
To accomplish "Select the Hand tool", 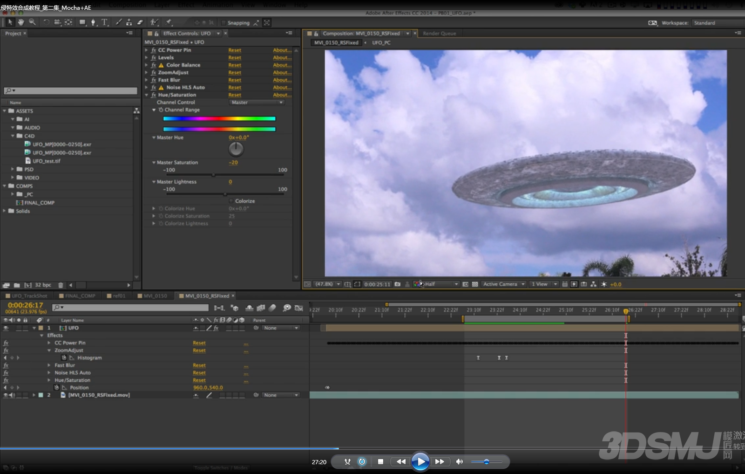I will (21, 22).
